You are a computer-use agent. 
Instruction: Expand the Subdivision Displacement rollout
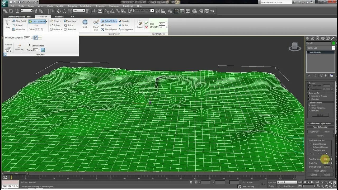[x=320, y=123]
